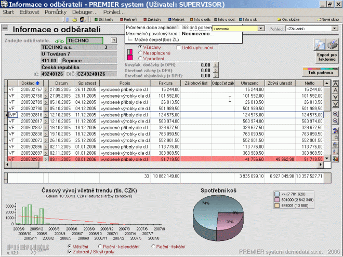The width and height of the screenshot is (343, 257).
Task: Click the Tok partnera button
Action: coord(320,72)
